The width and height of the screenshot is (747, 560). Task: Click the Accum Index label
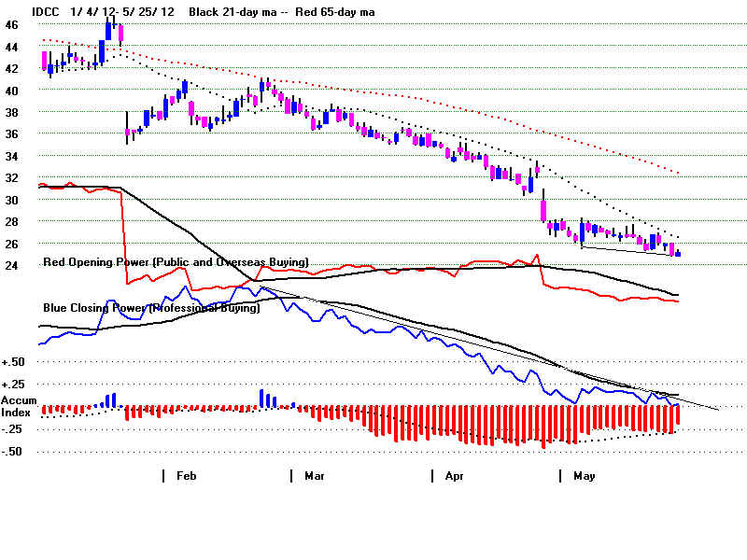[18, 406]
